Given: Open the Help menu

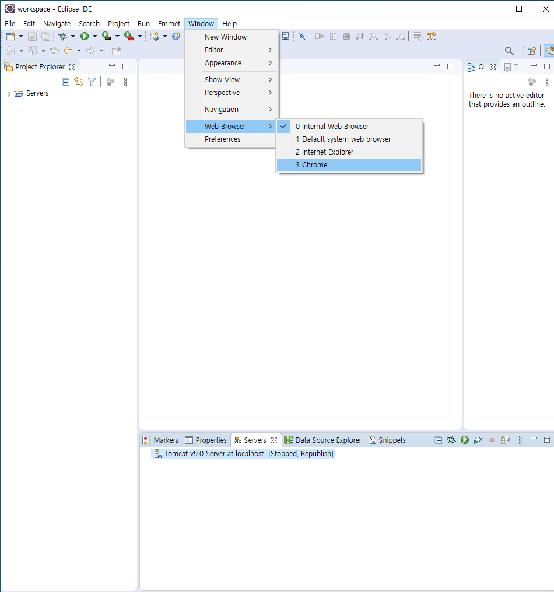Looking at the screenshot, I should [x=229, y=23].
